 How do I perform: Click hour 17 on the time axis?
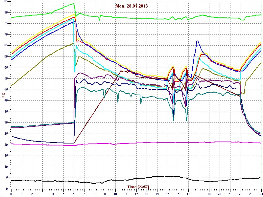coord(188,194)
